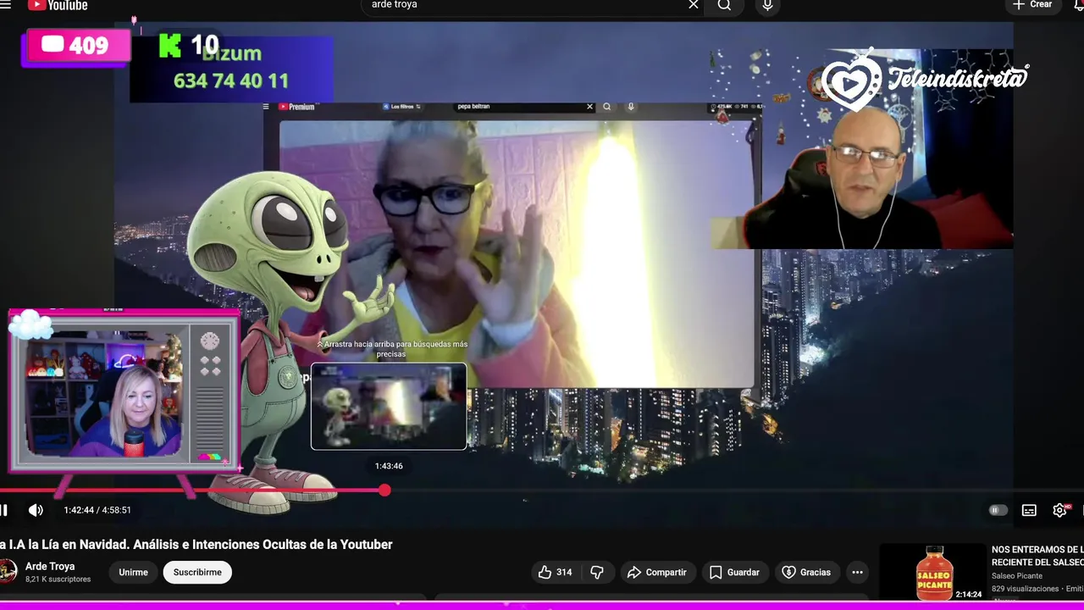Viewport: 1084px width, 610px height.
Task: Toggle the autoplay switch
Action: point(998,510)
